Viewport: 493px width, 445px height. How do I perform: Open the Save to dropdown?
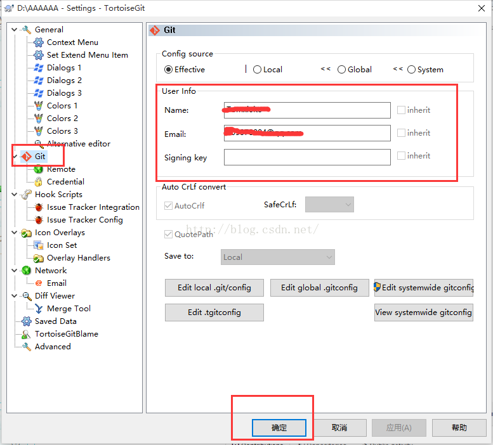(x=278, y=257)
